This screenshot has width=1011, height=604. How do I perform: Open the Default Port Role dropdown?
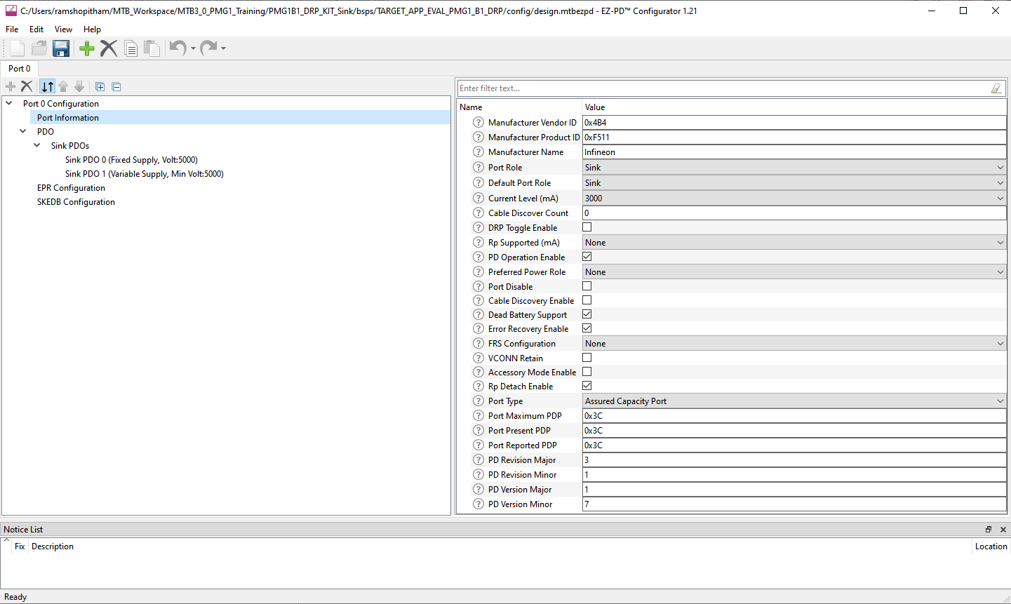pyautogui.click(x=794, y=182)
